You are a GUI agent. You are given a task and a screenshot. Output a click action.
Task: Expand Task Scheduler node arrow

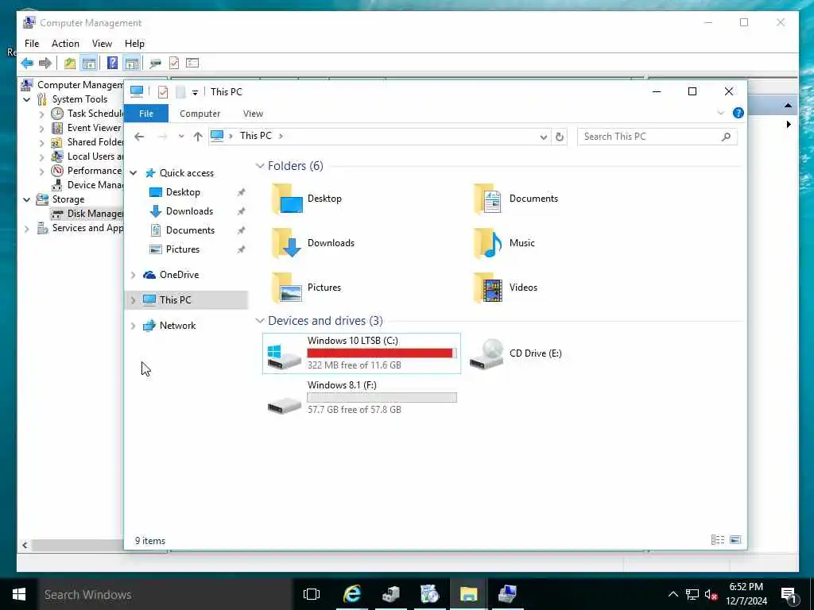pos(41,114)
